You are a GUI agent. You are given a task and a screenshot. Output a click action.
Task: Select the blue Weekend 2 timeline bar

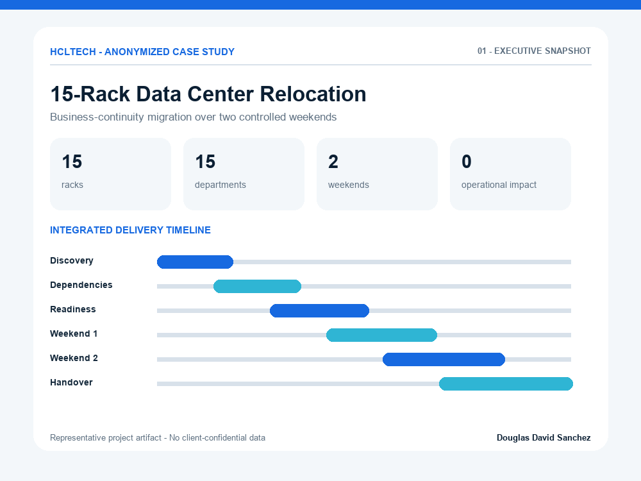pos(444,360)
